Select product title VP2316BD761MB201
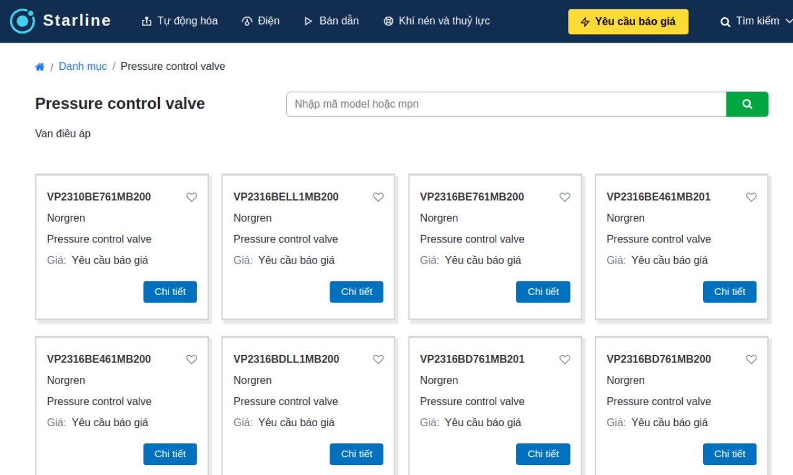 472,359
